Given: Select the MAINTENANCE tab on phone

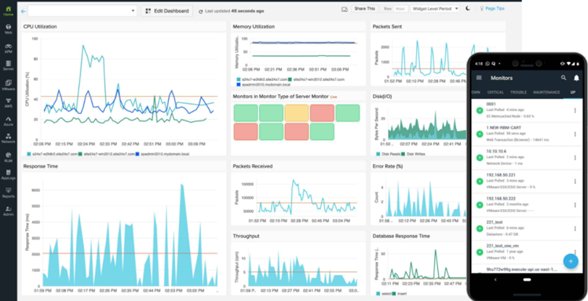Looking at the screenshot, I should pos(546,92).
